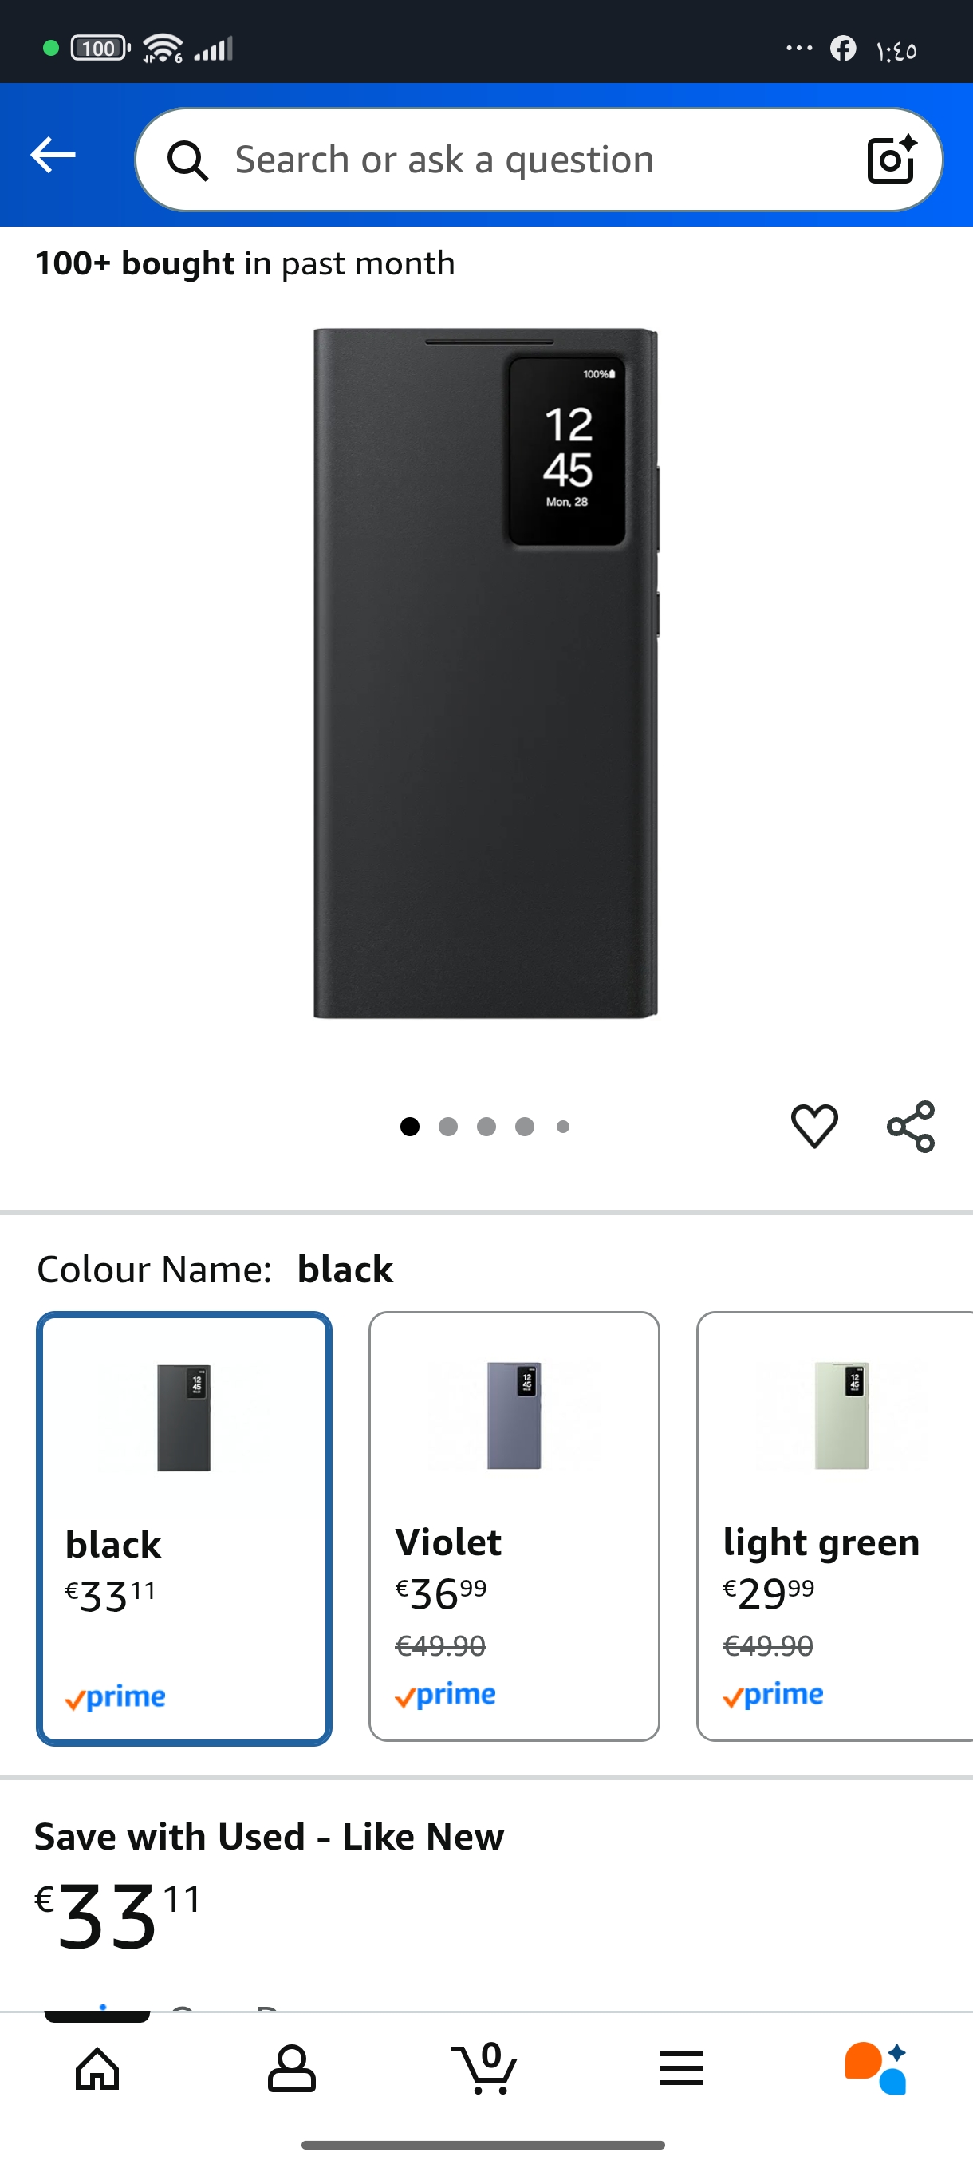Focus the search or ask field
The image size is (973, 2164).
coord(521,160)
